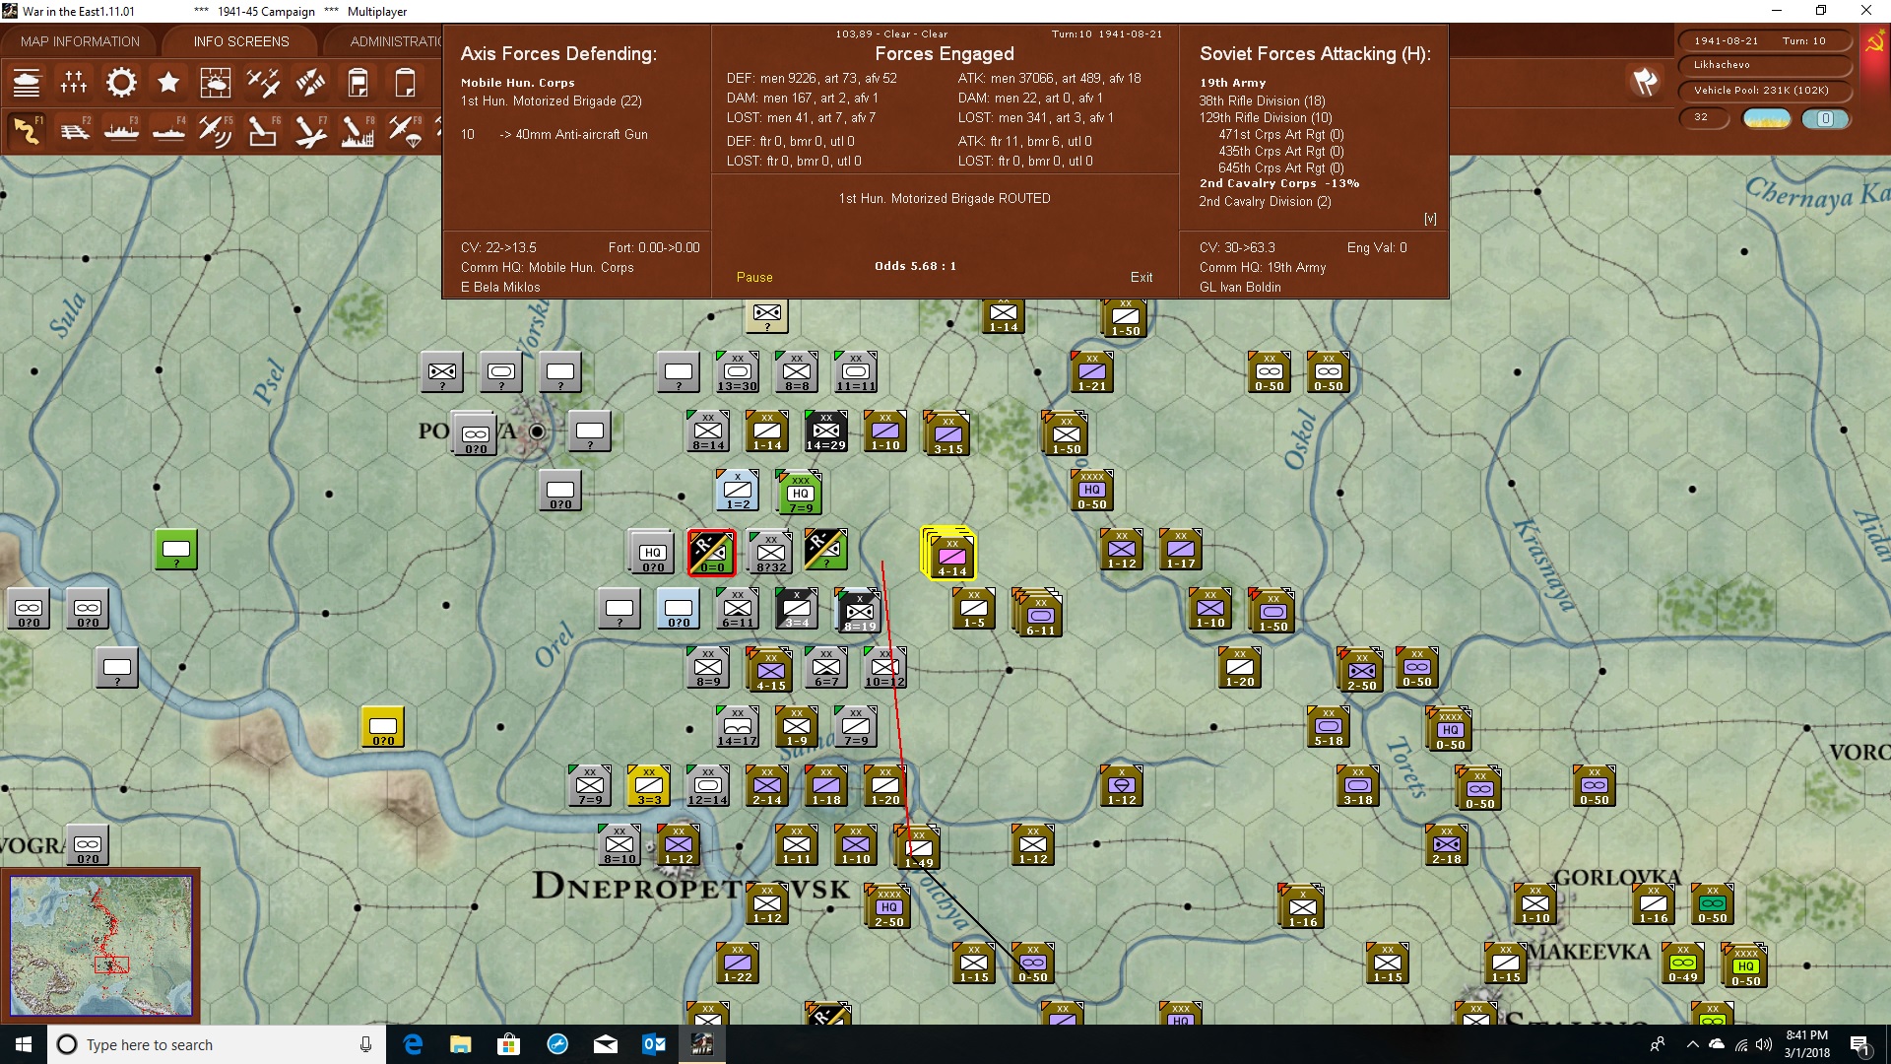This screenshot has width=1891, height=1064.
Task: Click the end turn flags icon
Action: 1645,82
